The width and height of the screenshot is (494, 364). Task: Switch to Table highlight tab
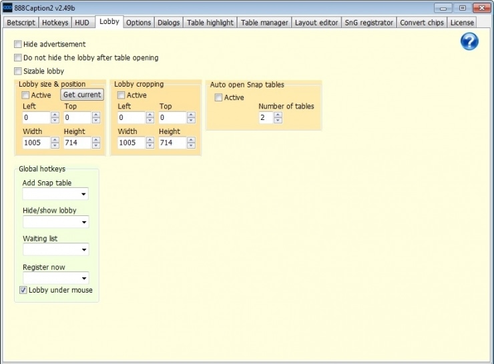pyautogui.click(x=210, y=23)
